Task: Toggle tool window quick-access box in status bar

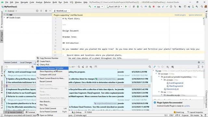Action: (x=2, y=115)
